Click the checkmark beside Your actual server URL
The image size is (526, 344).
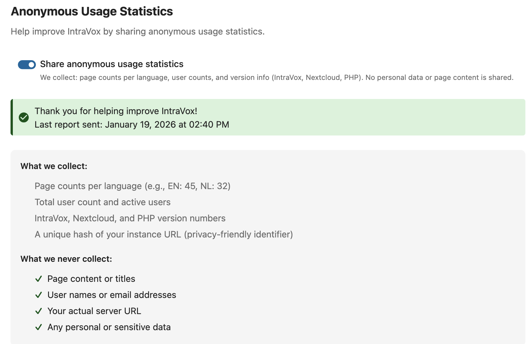39,311
